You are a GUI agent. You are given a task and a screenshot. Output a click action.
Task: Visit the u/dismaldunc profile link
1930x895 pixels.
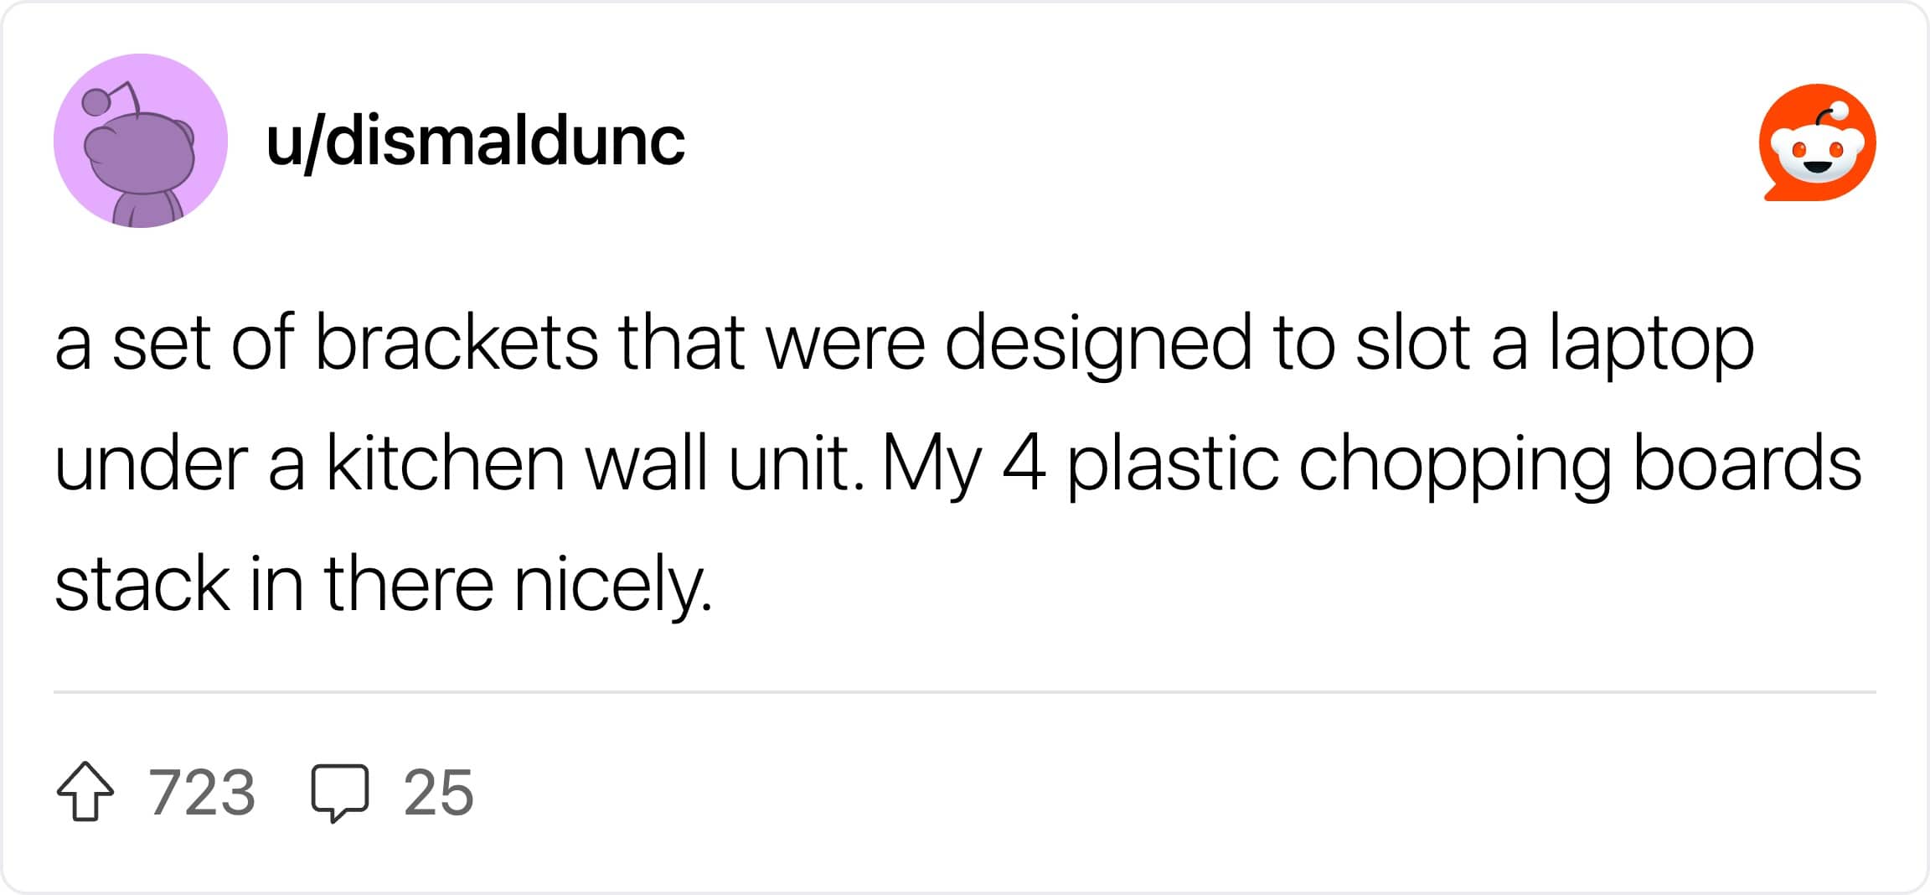(475, 141)
